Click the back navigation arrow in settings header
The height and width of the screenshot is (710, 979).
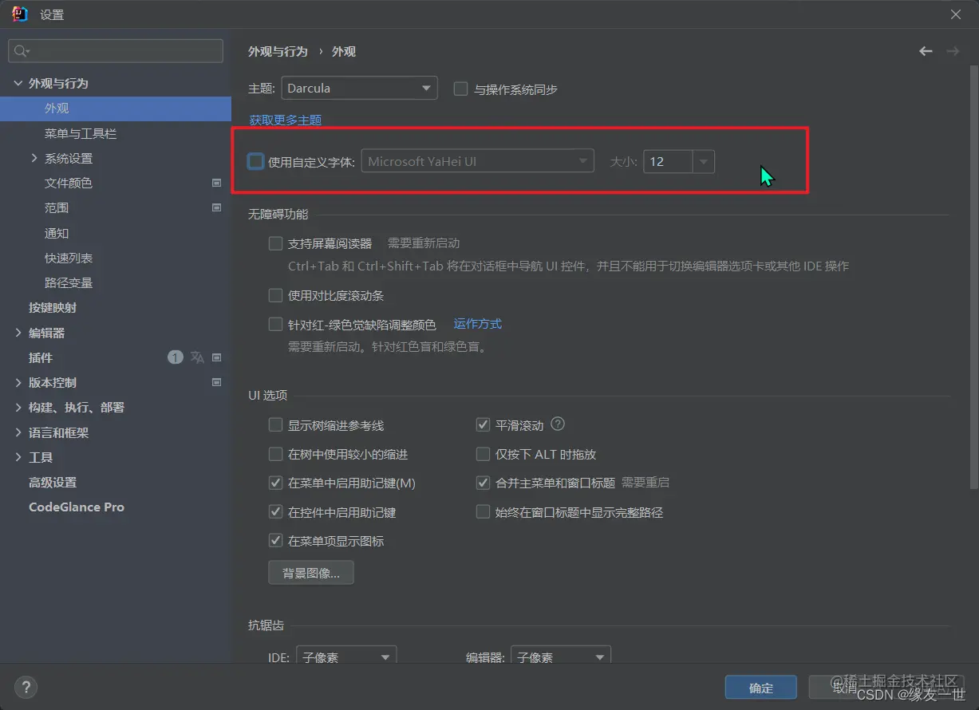(x=925, y=51)
